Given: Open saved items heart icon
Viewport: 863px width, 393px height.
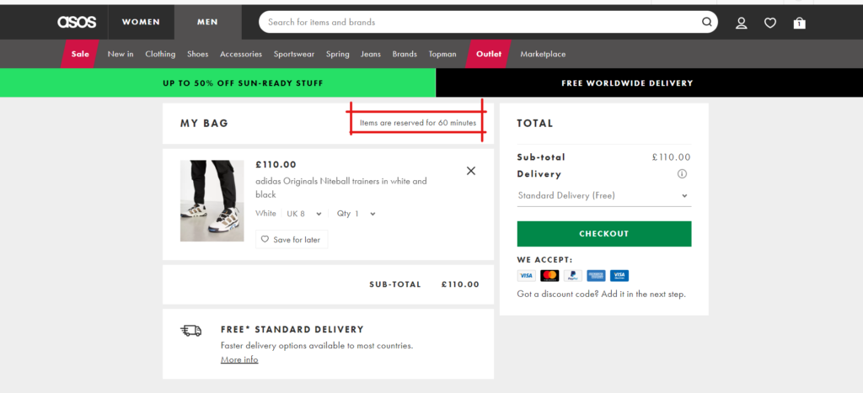Looking at the screenshot, I should pyautogui.click(x=770, y=23).
